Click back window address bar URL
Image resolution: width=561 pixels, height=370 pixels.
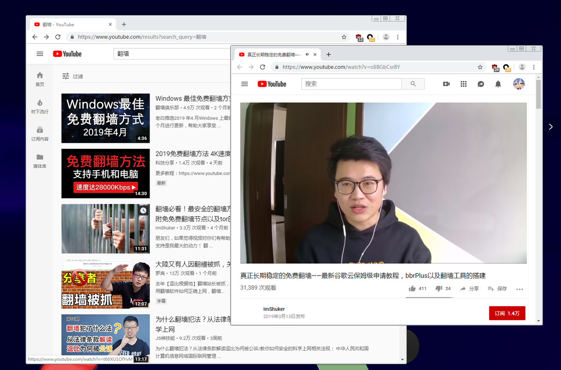(142, 37)
